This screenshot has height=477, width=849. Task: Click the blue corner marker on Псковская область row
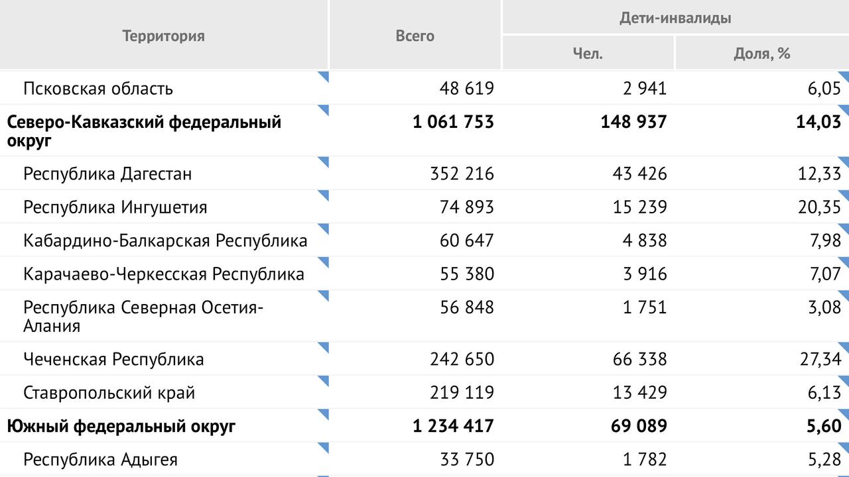[x=324, y=75]
